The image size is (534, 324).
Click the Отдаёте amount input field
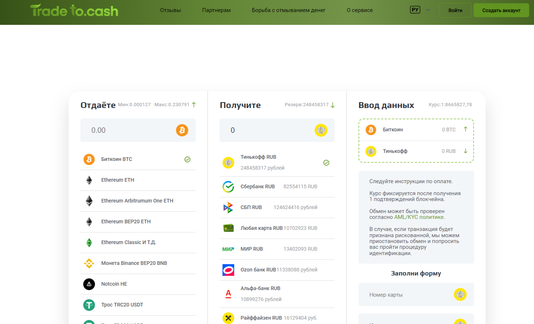pos(138,130)
